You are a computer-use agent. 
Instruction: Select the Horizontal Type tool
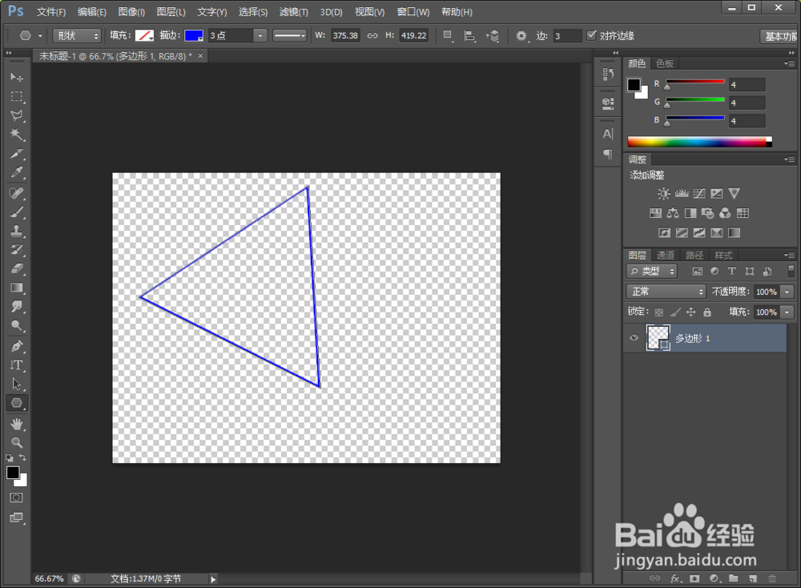point(17,364)
